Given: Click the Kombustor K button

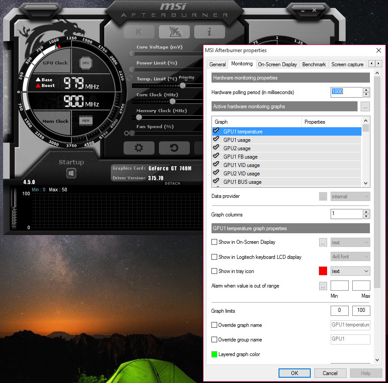Looking at the screenshot, I should (139, 32).
